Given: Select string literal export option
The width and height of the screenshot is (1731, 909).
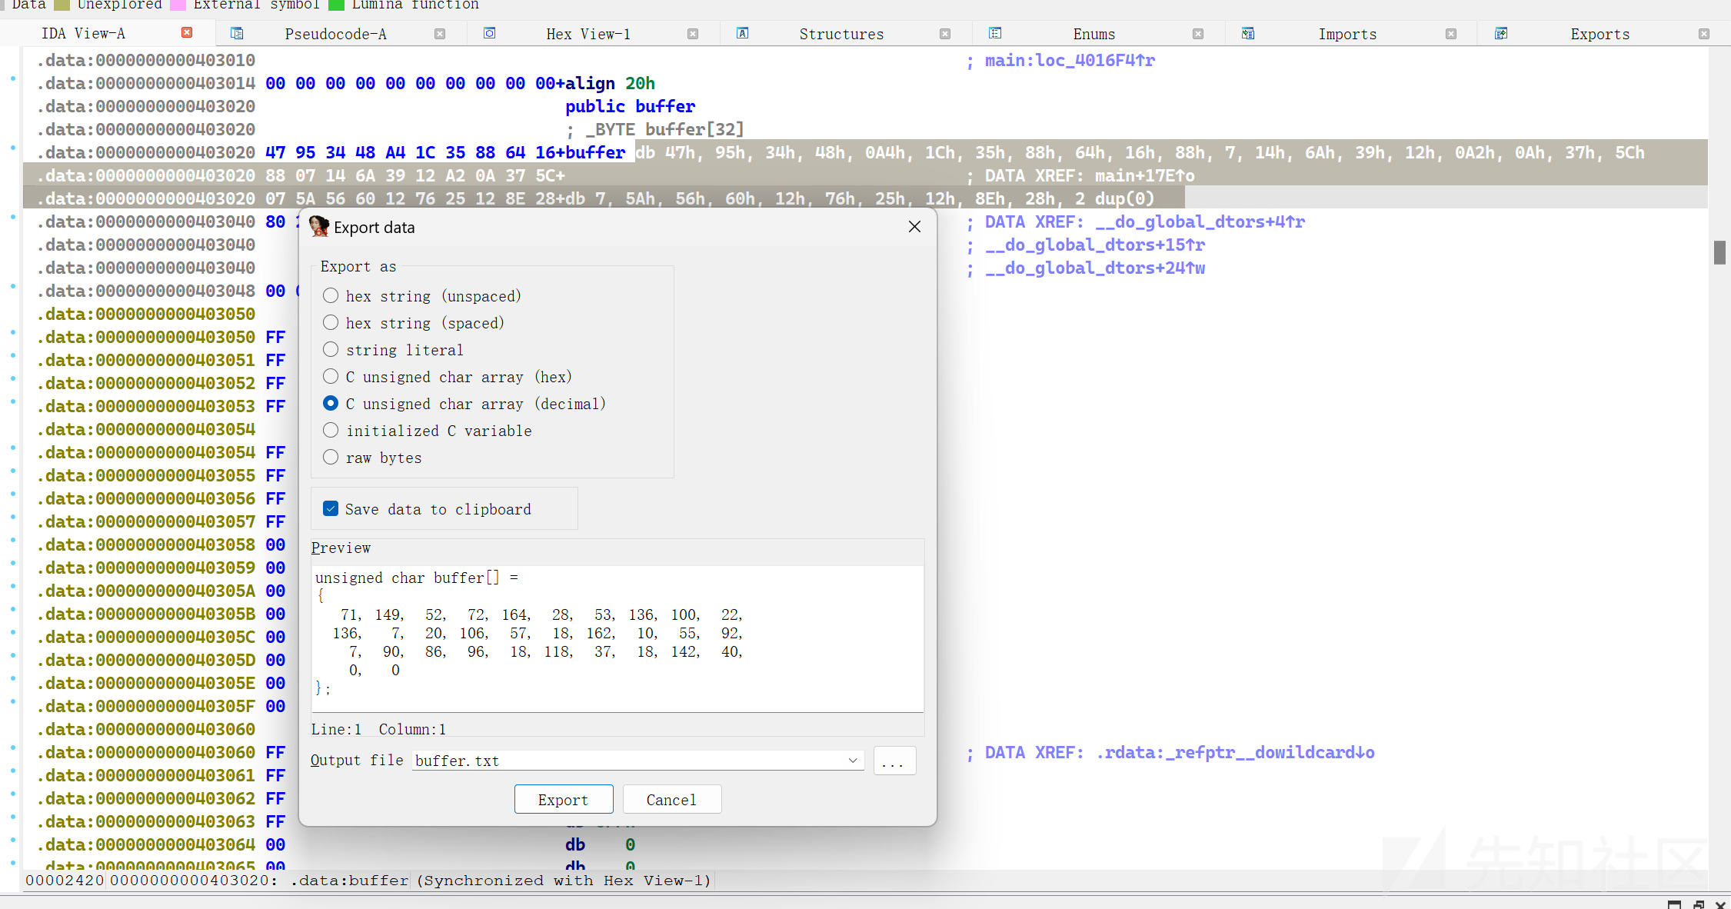Looking at the screenshot, I should (393, 350).
